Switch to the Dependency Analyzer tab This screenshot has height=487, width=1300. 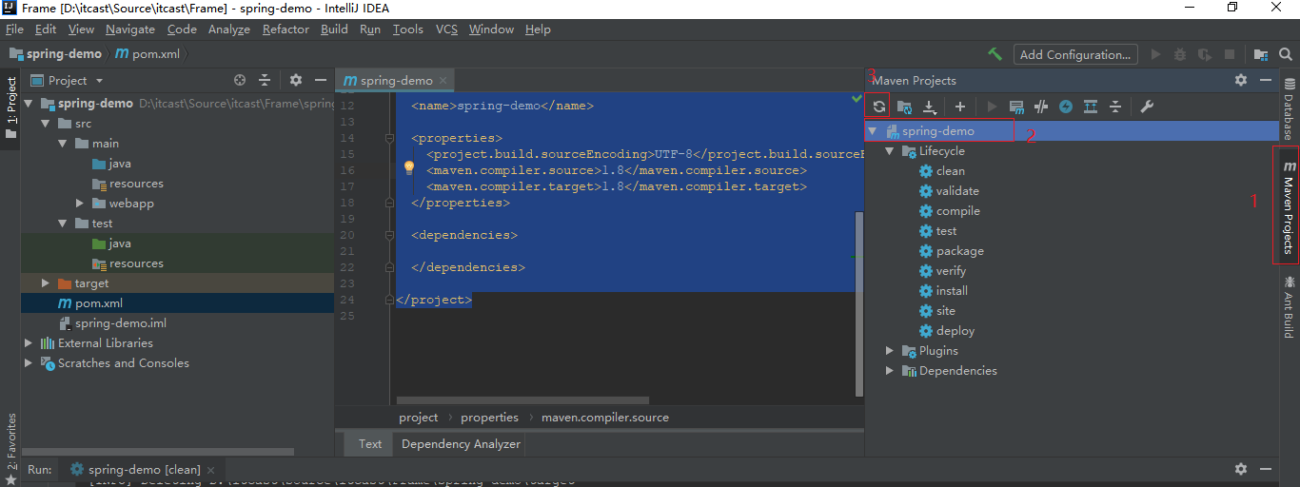461,444
